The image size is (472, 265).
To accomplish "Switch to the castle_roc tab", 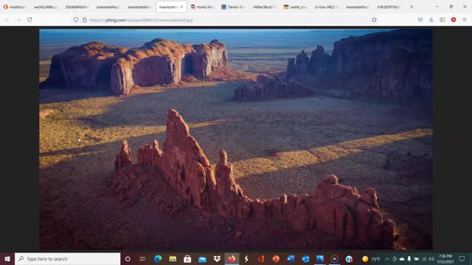I will (x=296, y=7).
